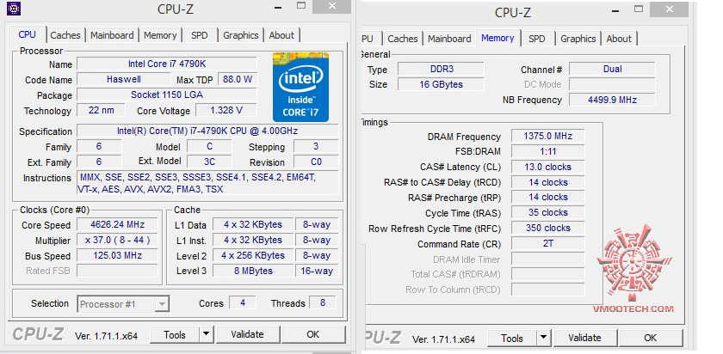Click the DRAM Frequency value 1375.0 MHz
Viewport: 723px width, 354px height.
[x=547, y=137]
